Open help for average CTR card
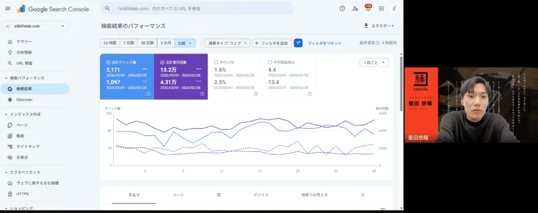The image size is (538, 213). (x=256, y=94)
